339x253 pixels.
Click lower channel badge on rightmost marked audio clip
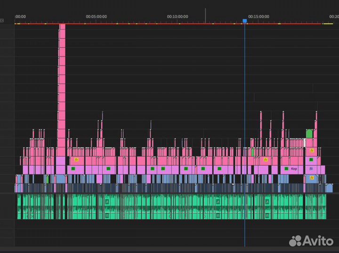pos(266,215)
